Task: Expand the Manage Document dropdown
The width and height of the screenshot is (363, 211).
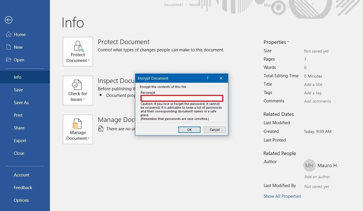Action: click(78, 129)
